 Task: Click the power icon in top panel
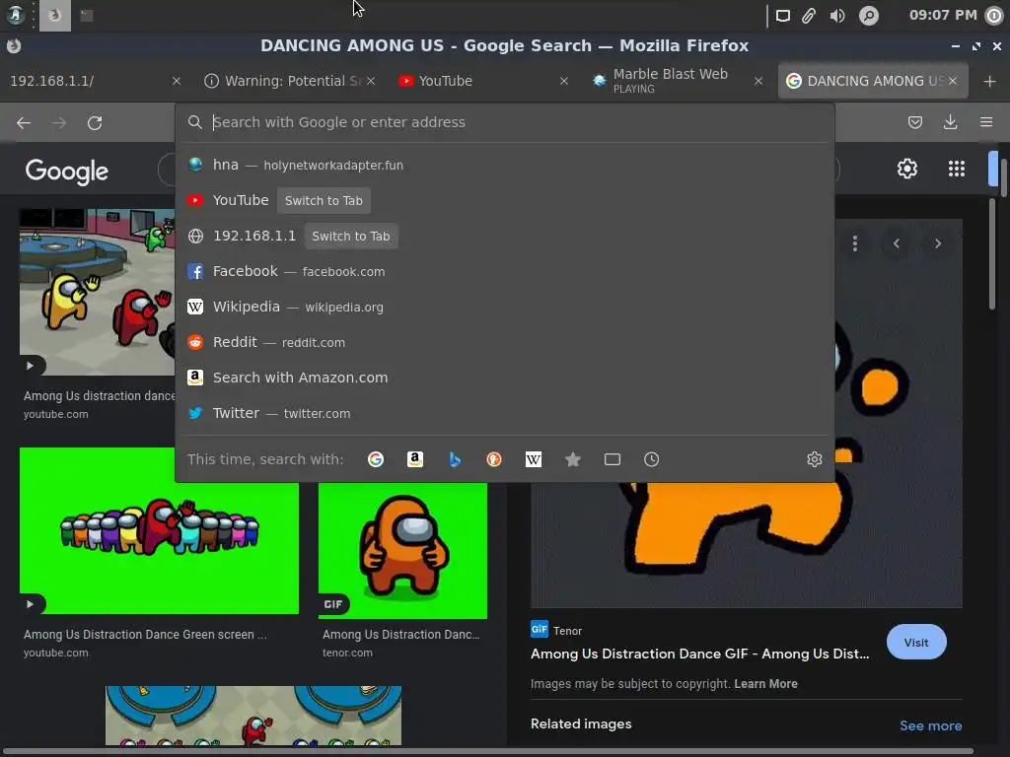(994, 16)
